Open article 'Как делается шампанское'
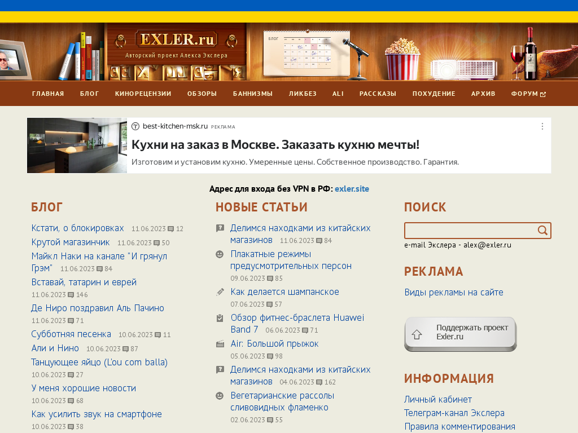Viewport: 578px width, 433px height. (284, 292)
